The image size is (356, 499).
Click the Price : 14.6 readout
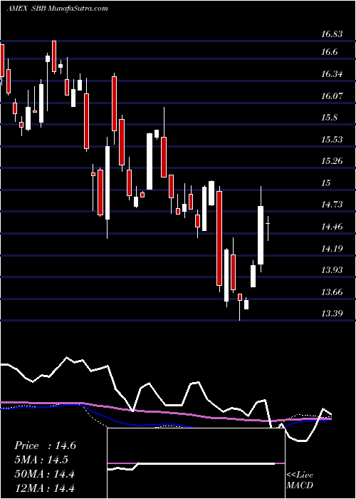(45, 446)
